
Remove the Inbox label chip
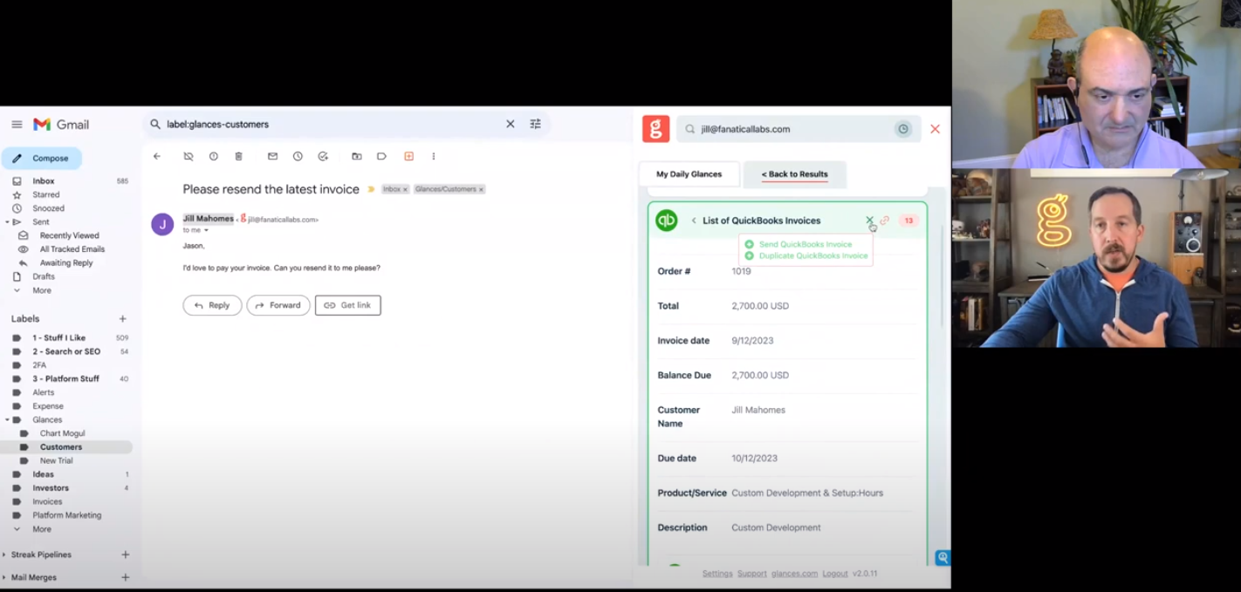(405, 189)
